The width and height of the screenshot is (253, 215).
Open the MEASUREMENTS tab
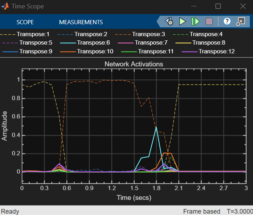(x=81, y=22)
